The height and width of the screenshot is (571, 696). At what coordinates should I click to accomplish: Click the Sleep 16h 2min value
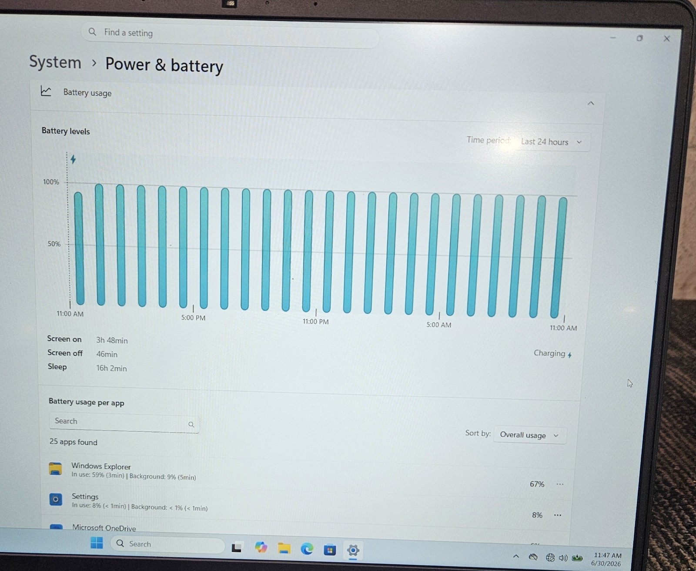point(111,368)
